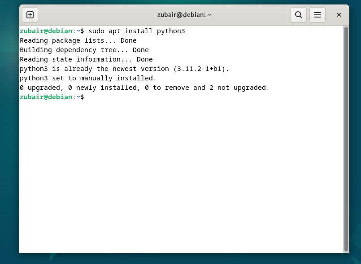
Task: Open the hamburger menu
Action: [317, 15]
